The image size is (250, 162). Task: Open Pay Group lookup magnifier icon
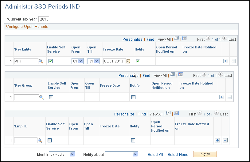(x=41, y=97)
